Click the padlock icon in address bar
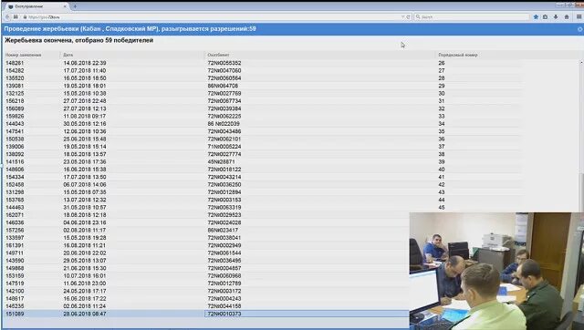The width and height of the screenshot is (584, 330). pyautogui.click(x=25, y=17)
